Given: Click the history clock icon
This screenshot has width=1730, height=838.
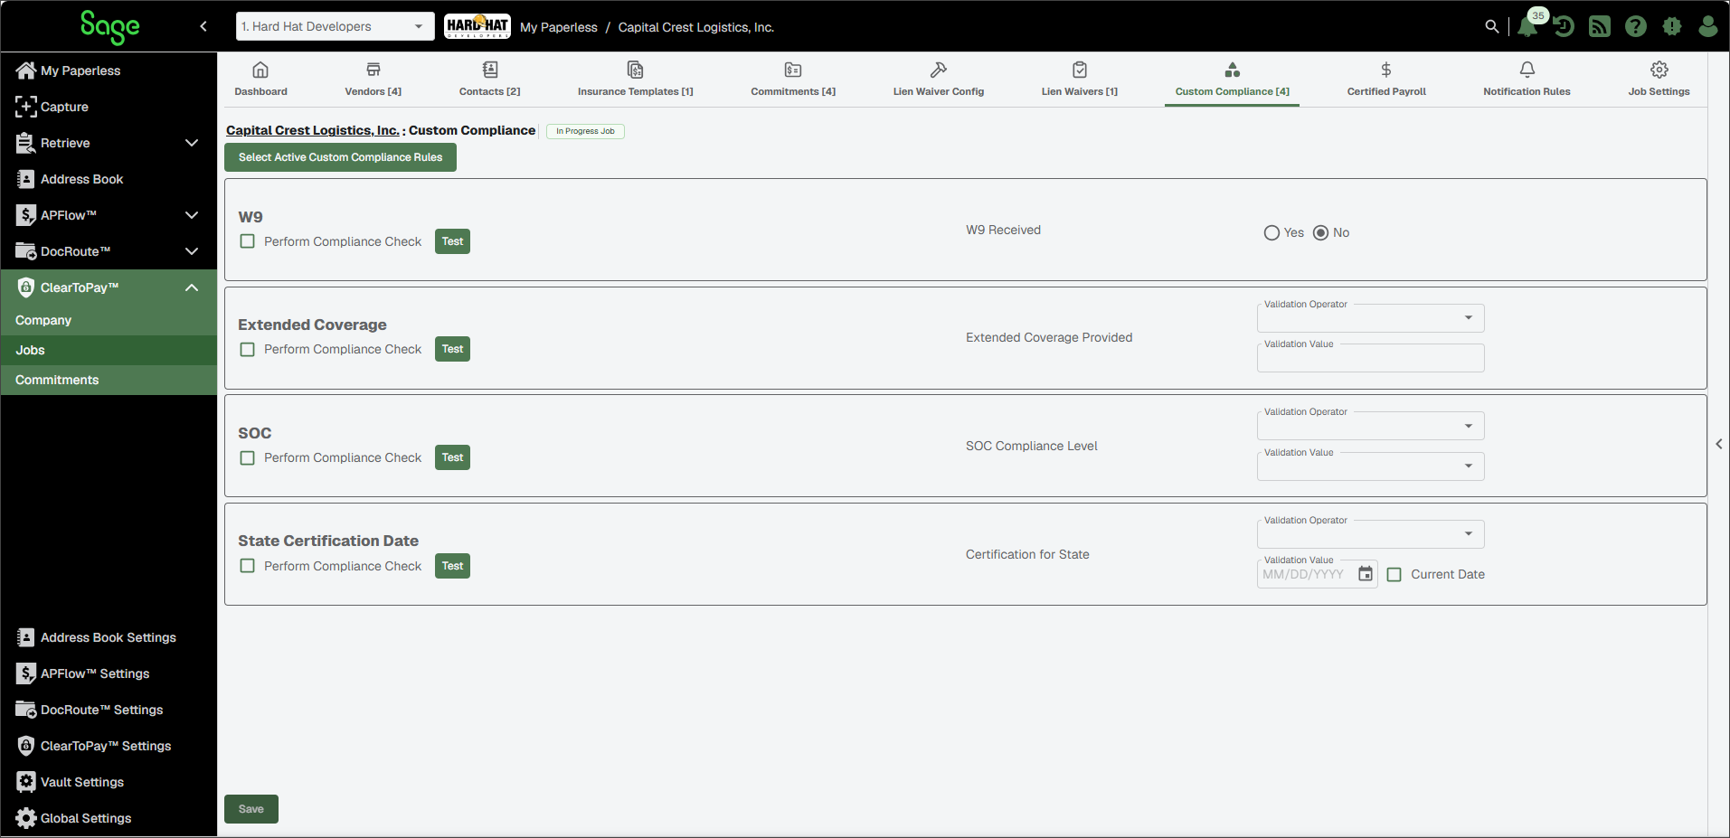Looking at the screenshot, I should pos(1564,26).
